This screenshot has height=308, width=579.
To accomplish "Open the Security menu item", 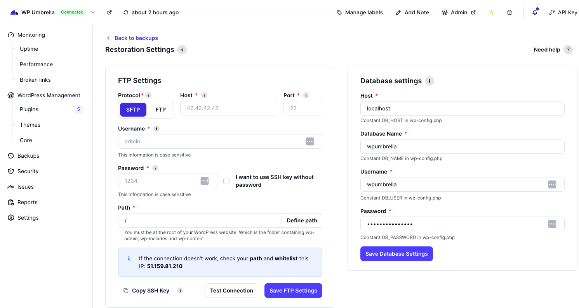I will tap(28, 171).
